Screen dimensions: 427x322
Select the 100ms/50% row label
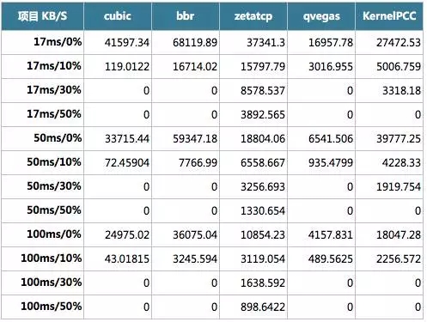click(51, 307)
